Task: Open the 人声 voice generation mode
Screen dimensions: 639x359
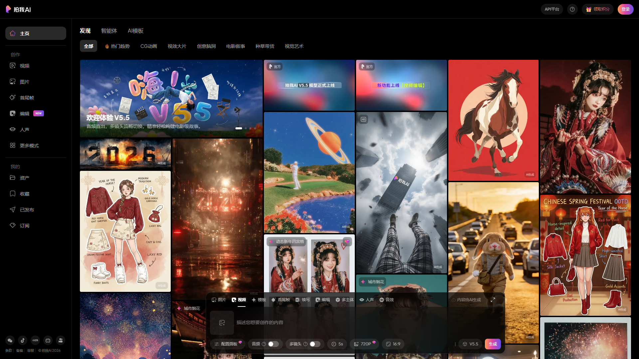Action: (x=366, y=299)
